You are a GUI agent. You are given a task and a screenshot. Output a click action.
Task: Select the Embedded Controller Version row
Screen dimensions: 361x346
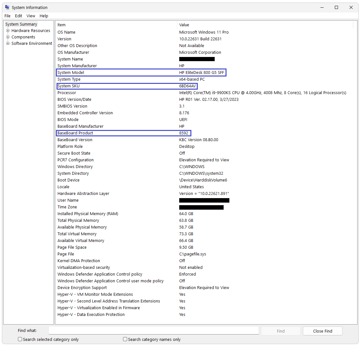204,113
